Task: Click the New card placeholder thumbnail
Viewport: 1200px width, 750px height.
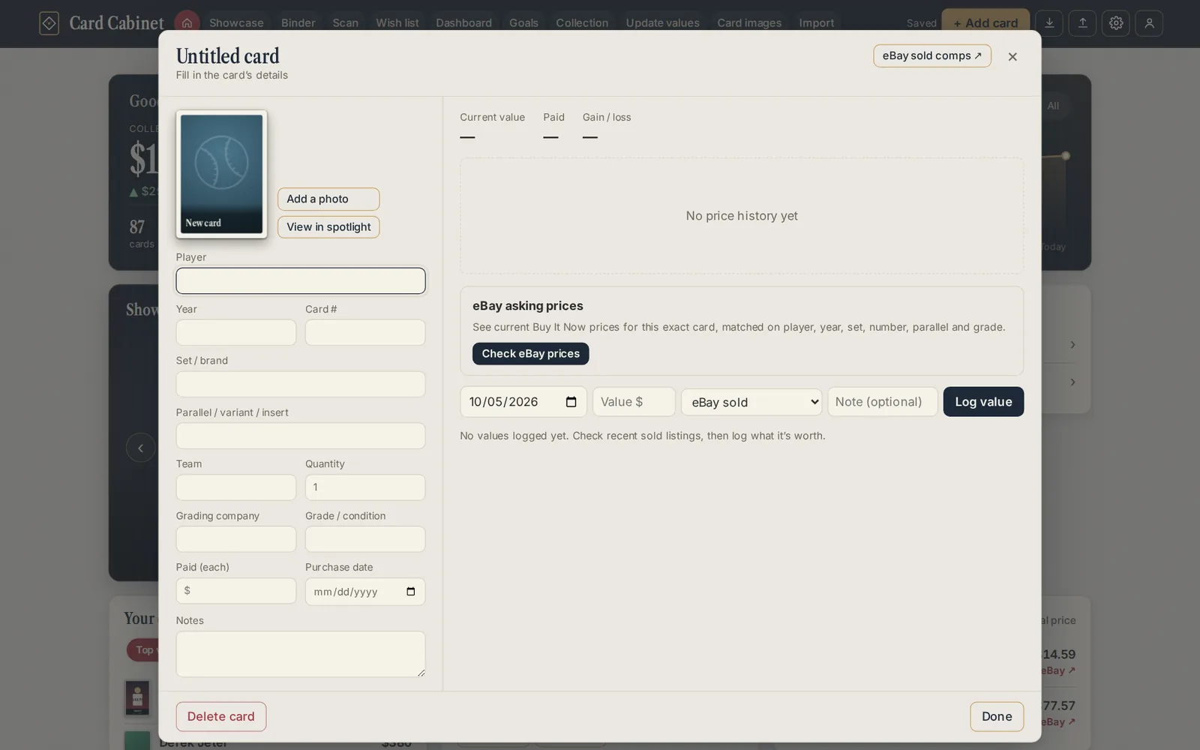Action: point(221,174)
